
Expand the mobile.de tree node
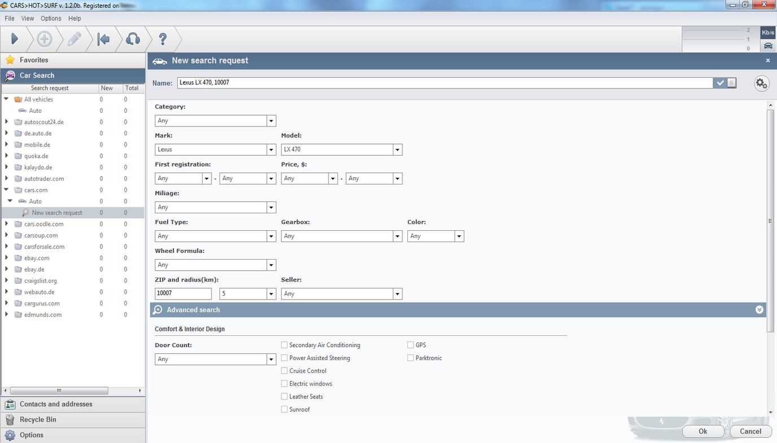pyautogui.click(x=7, y=144)
